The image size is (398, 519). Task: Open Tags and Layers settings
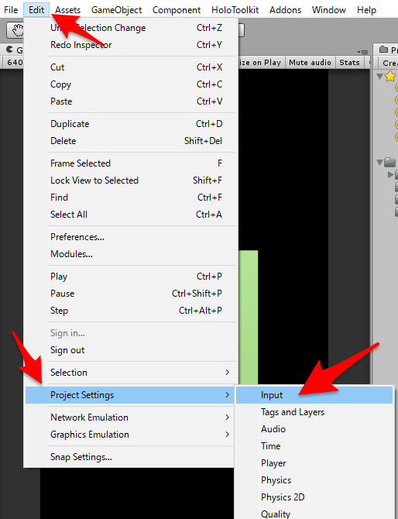click(x=314, y=412)
